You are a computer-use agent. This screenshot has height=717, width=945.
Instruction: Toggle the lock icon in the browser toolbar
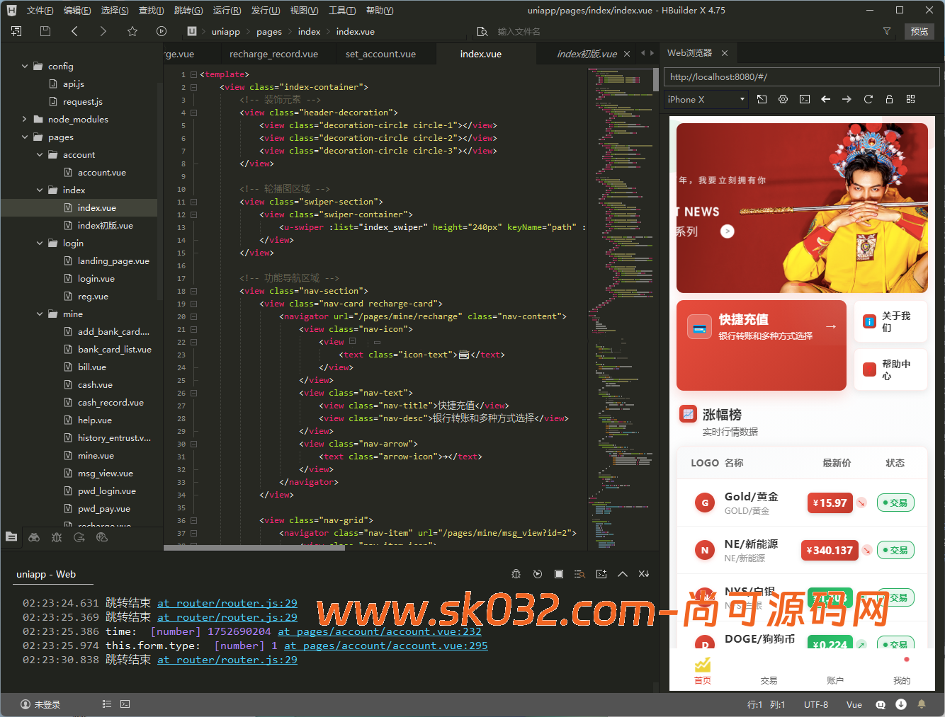pos(889,99)
